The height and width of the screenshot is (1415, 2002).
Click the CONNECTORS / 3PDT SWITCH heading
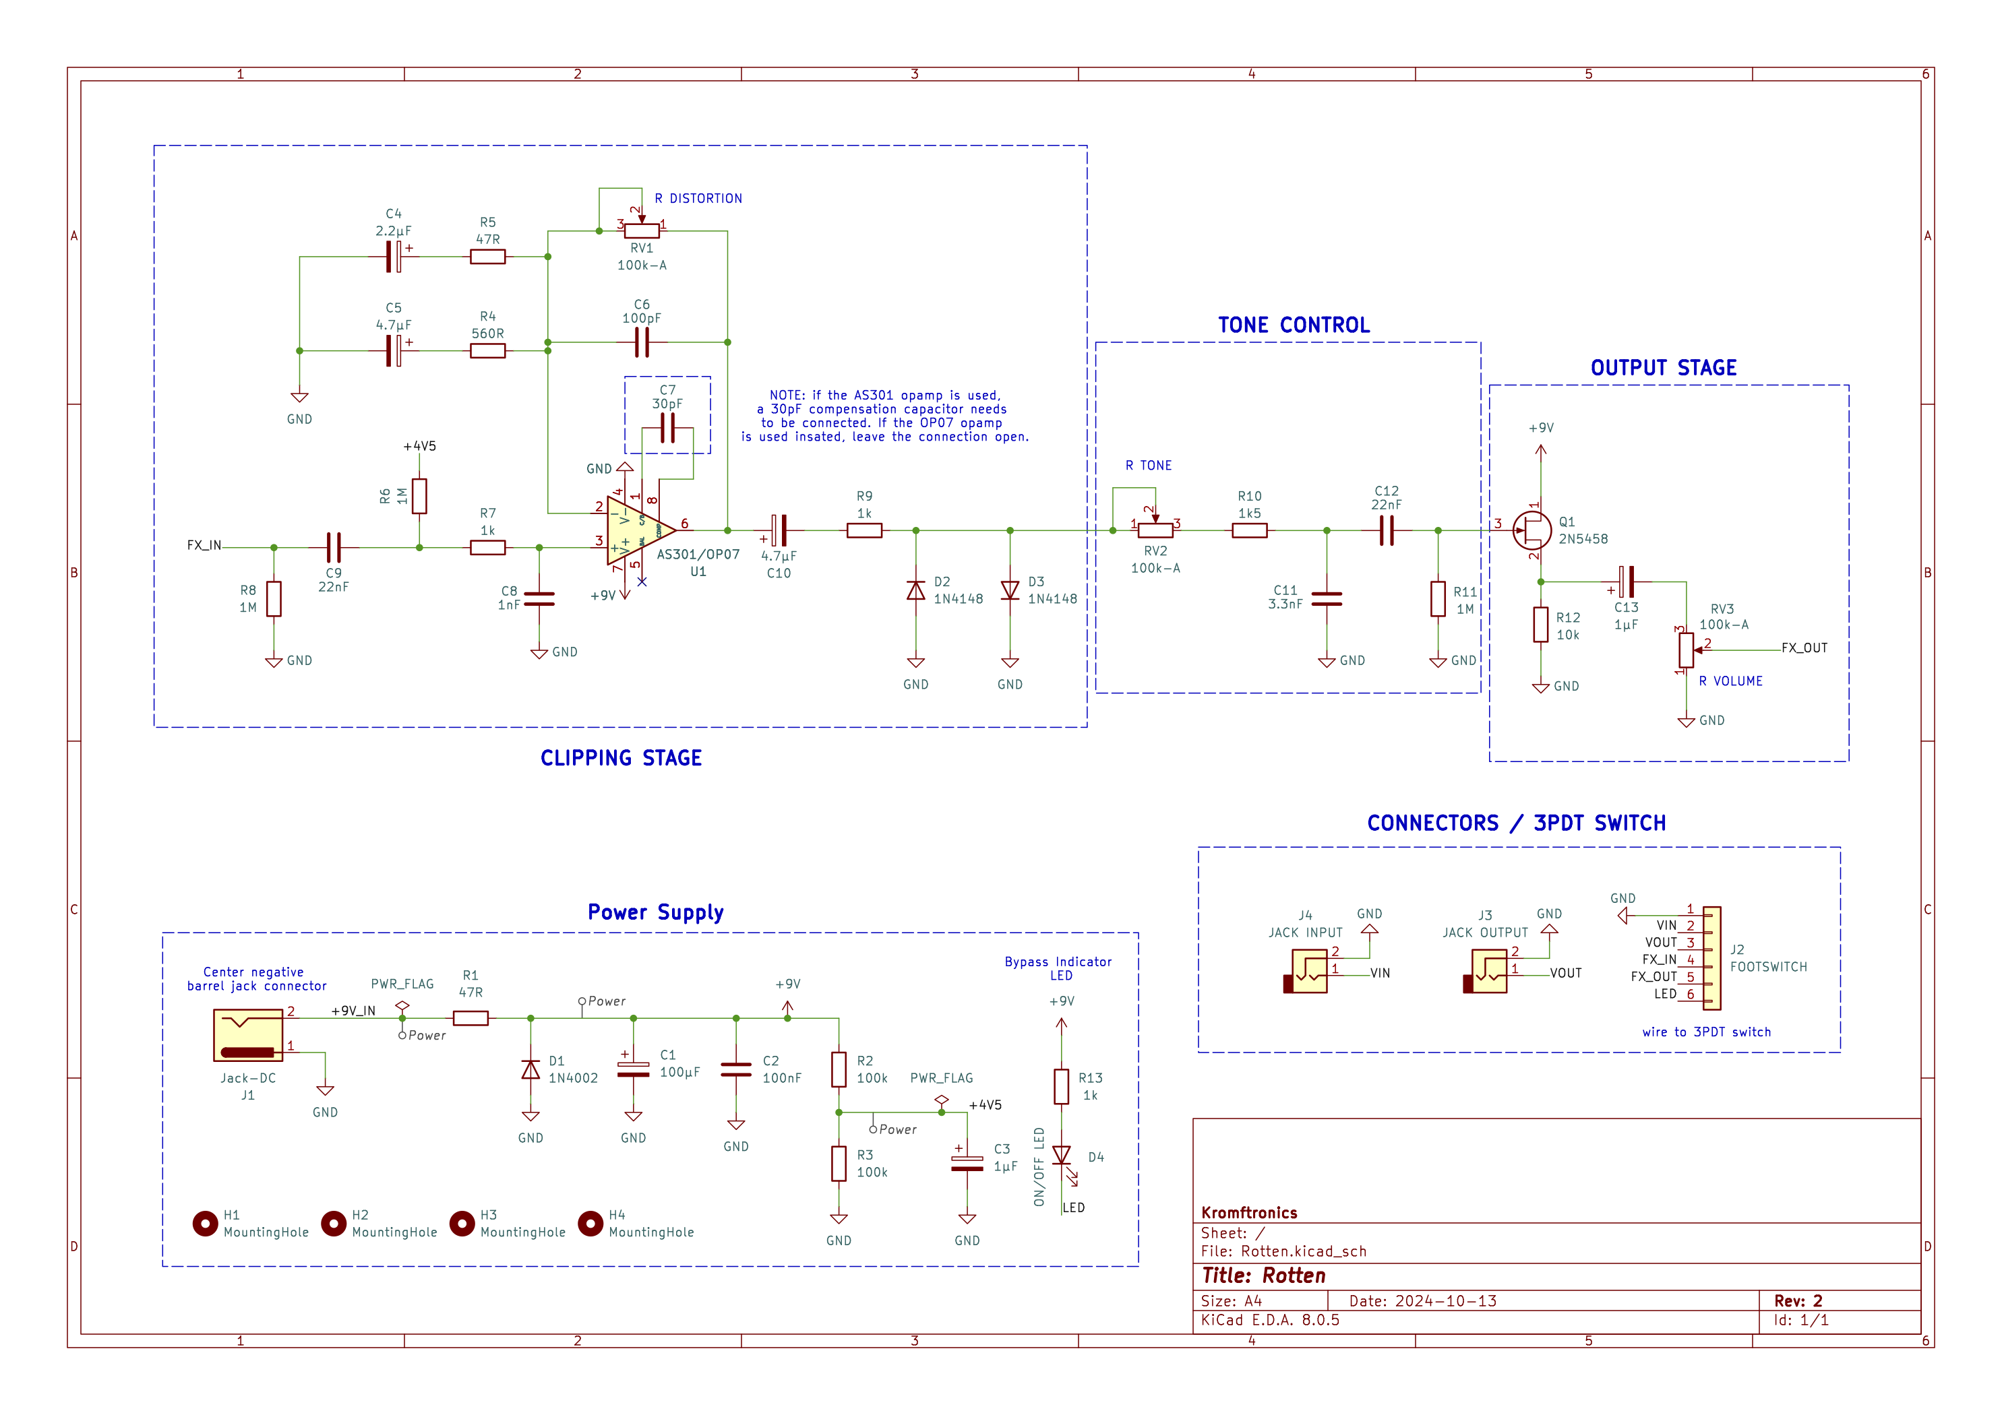click(x=1516, y=823)
